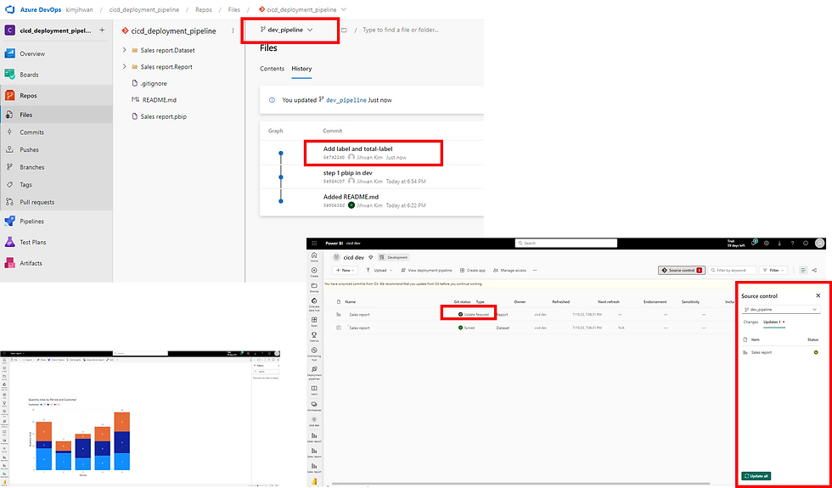Viewport: 832px width, 488px height.
Task: Open Tags under Repos in Azure DevOps
Action: tap(25, 185)
